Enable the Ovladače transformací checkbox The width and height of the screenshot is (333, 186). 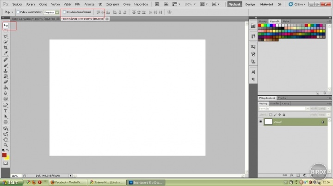pos(64,12)
